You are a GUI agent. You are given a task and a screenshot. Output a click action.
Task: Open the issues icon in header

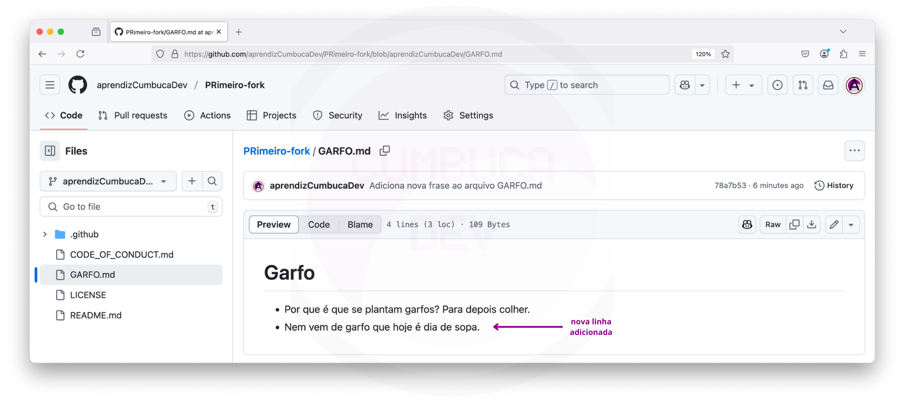click(x=777, y=85)
